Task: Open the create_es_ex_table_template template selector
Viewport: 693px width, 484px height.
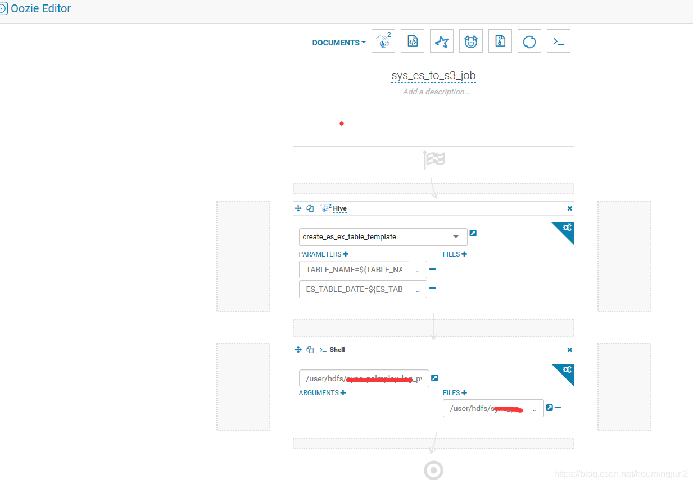Action: (383, 236)
